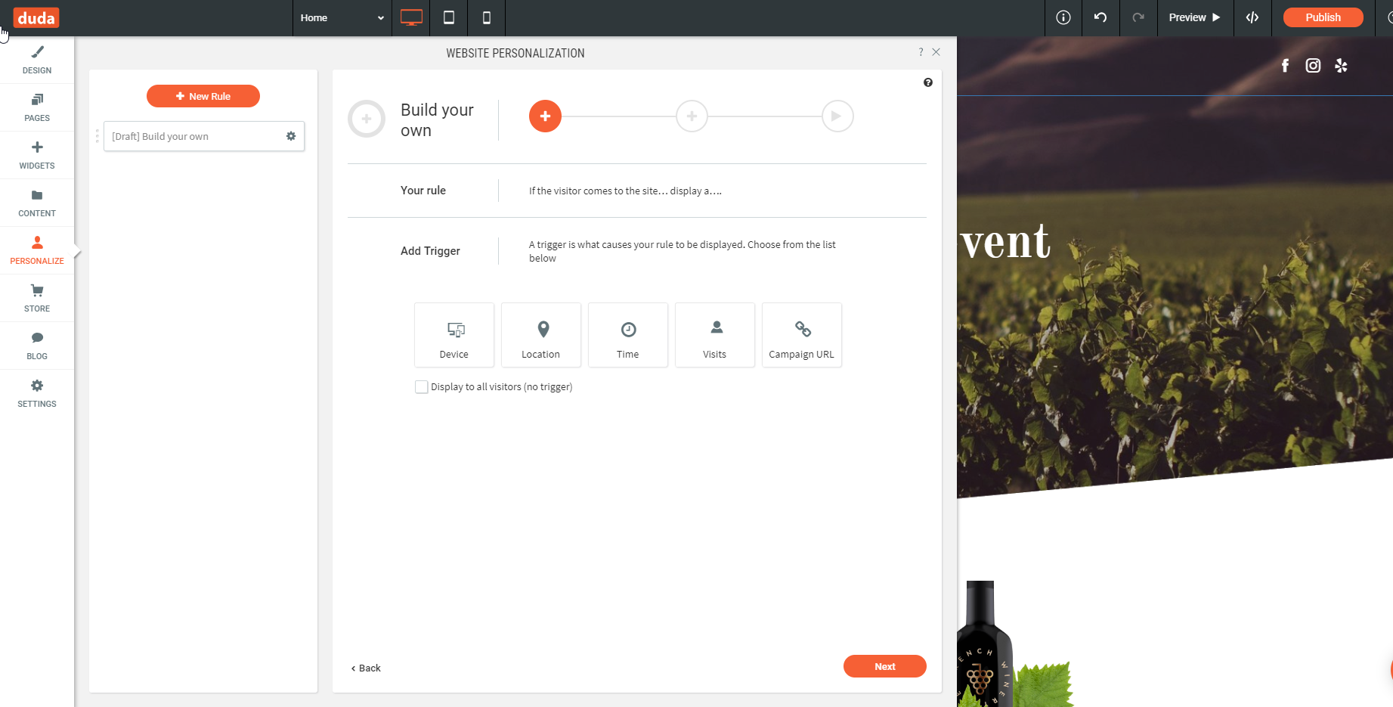Click the Next button
This screenshot has height=707, width=1393.
tap(885, 666)
